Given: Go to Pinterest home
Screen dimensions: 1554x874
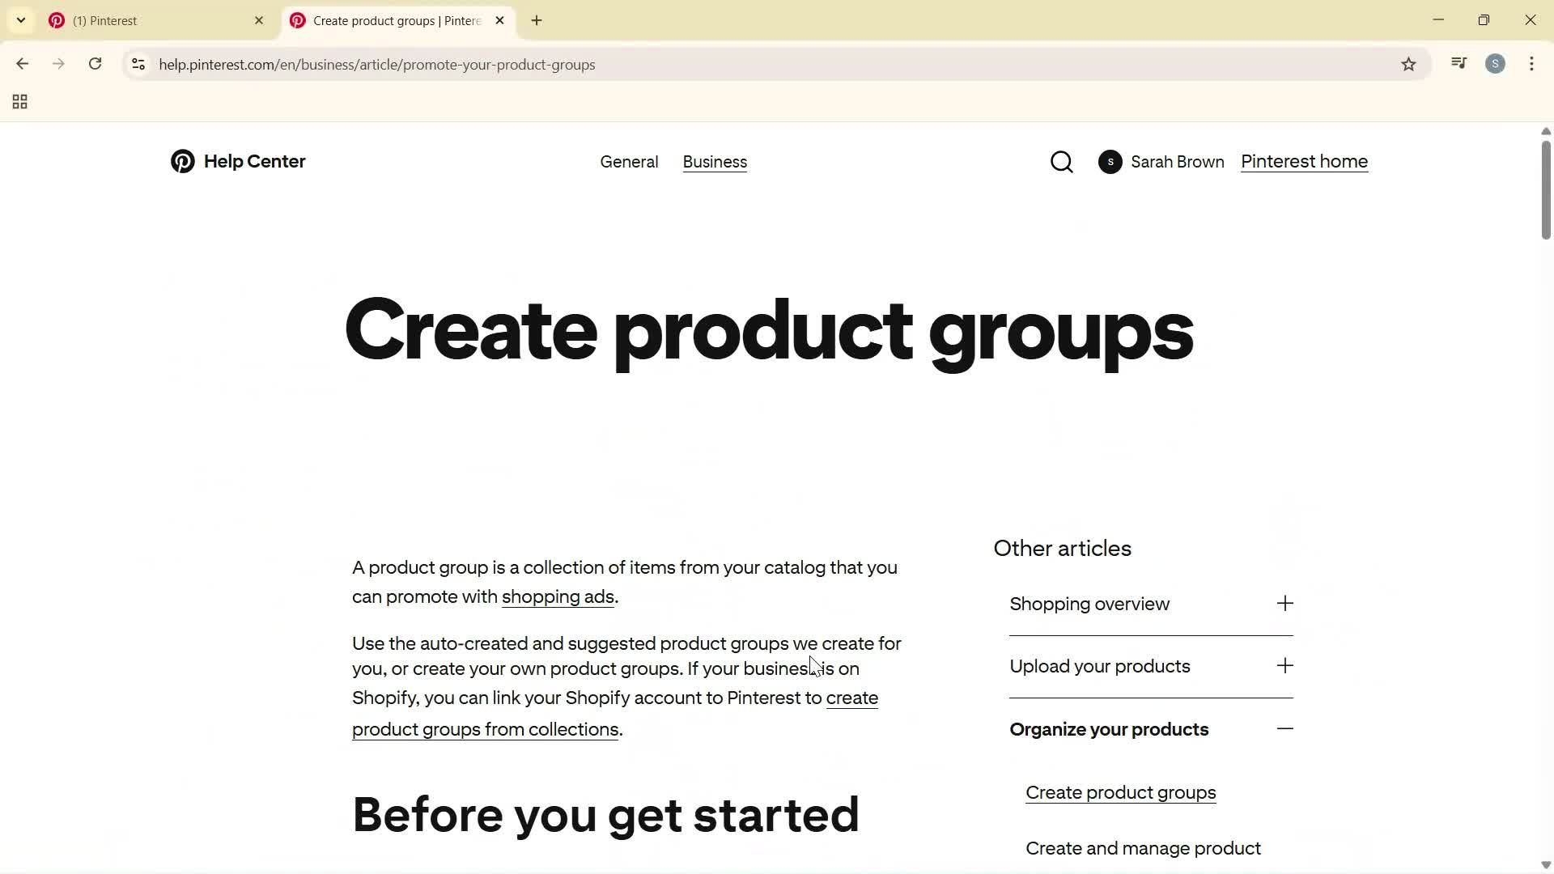Looking at the screenshot, I should (1304, 161).
